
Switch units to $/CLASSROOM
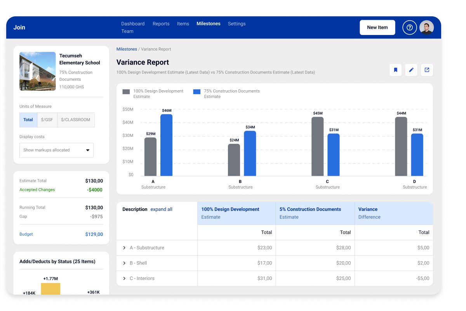(x=75, y=120)
